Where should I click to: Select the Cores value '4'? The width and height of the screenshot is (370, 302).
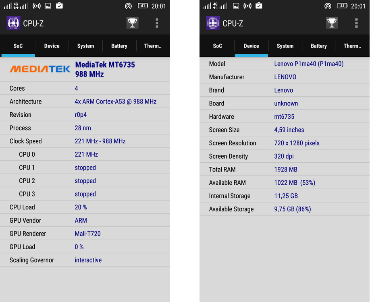tap(76, 88)
